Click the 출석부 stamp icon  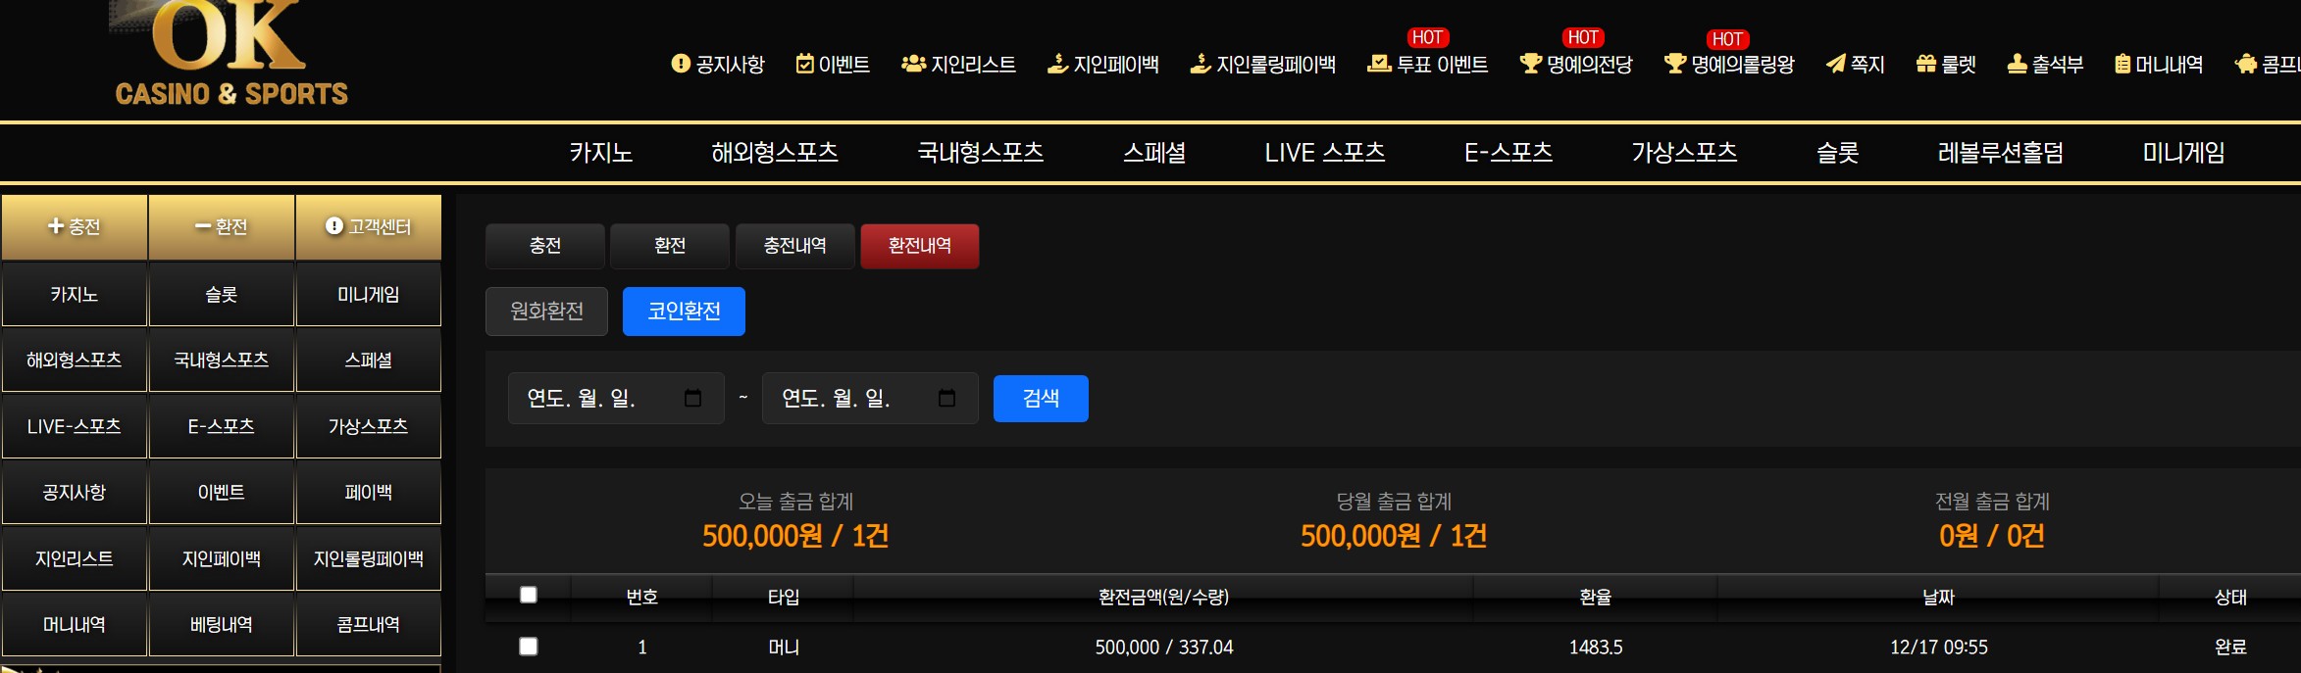click(2017, 64)
